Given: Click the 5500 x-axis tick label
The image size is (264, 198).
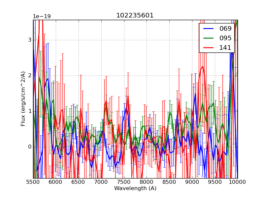Looking at the screenshot, I should (x=33, y=182).
